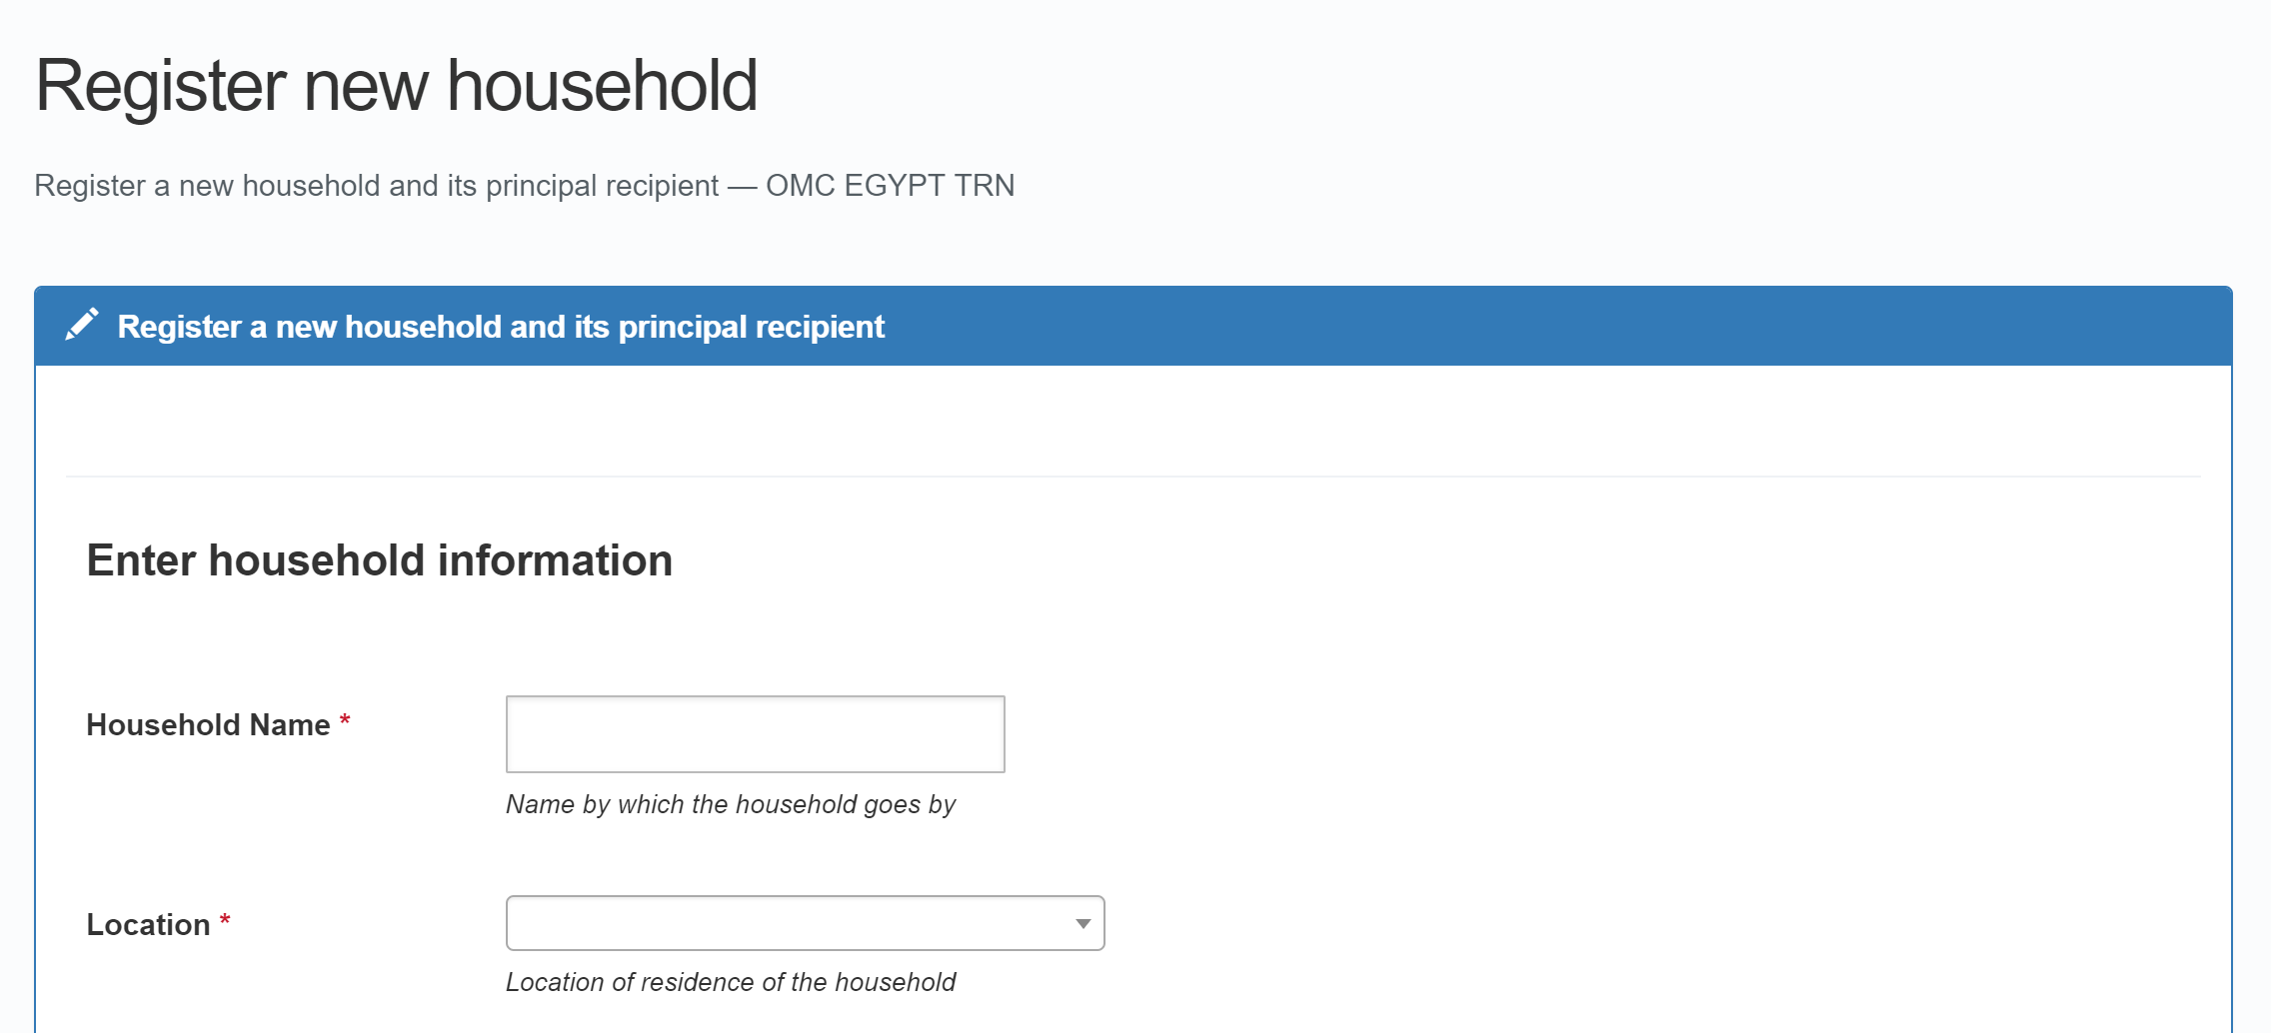Click 'OMC EGYPT TRN' in the gray subtitle
The width and height of the screenshot is (2271, 1033).
(x=890, y=186)
